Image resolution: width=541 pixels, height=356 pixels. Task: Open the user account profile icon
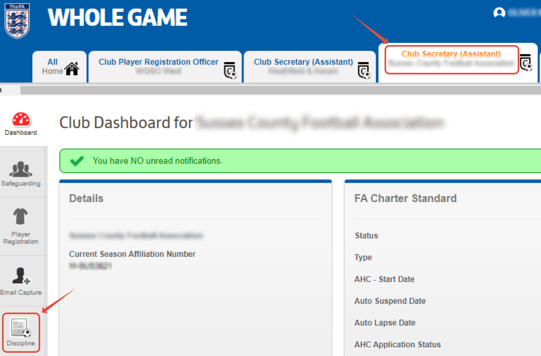[x=499, y=13]
